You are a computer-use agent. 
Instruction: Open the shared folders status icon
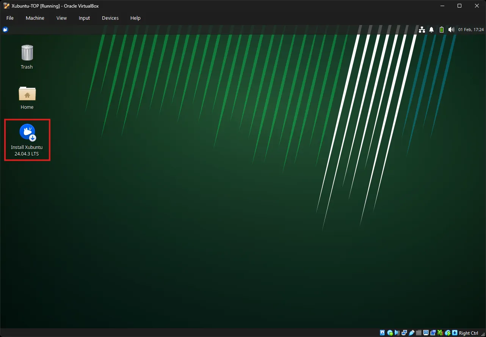click(x=418, y=332)
